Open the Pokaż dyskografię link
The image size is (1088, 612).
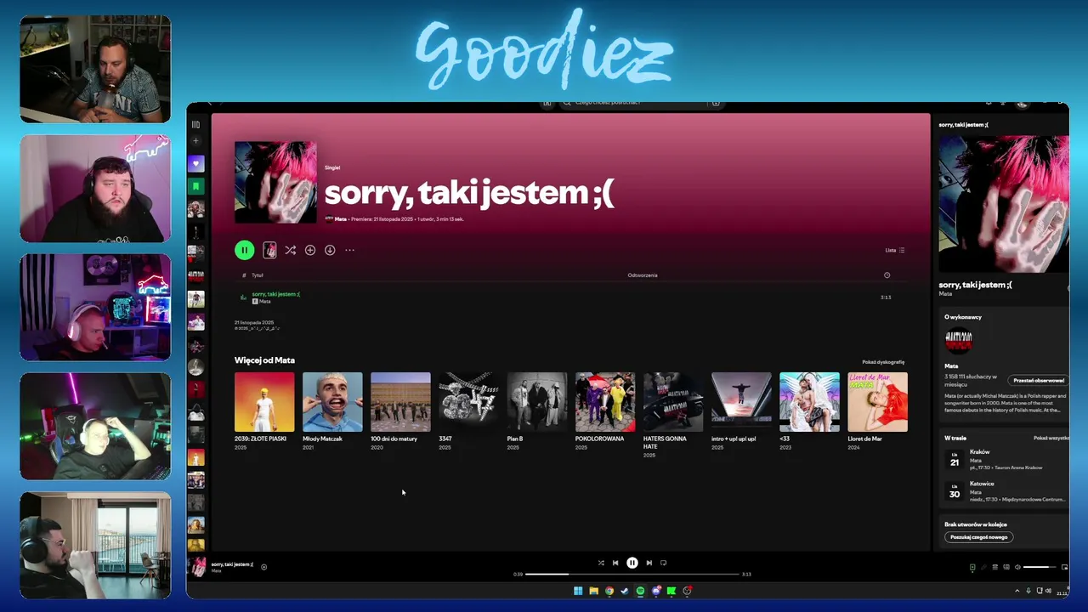pyautogui.click(x=883, y=362)
